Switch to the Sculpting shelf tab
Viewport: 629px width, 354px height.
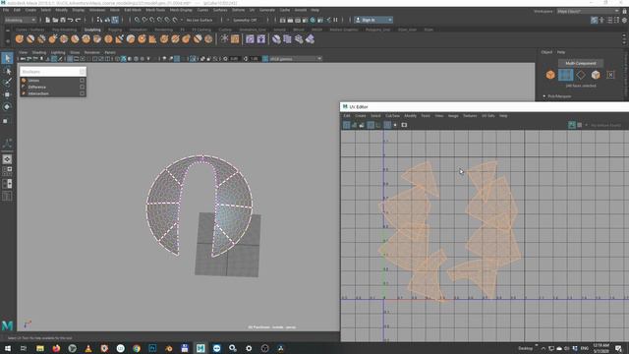pyautogui.click(x=92, y=29)
